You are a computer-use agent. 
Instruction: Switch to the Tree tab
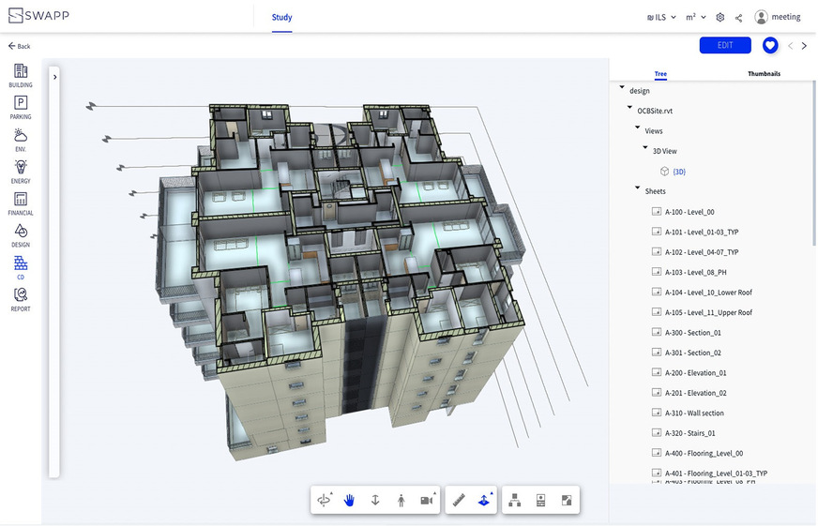click(x=660, y=73)
